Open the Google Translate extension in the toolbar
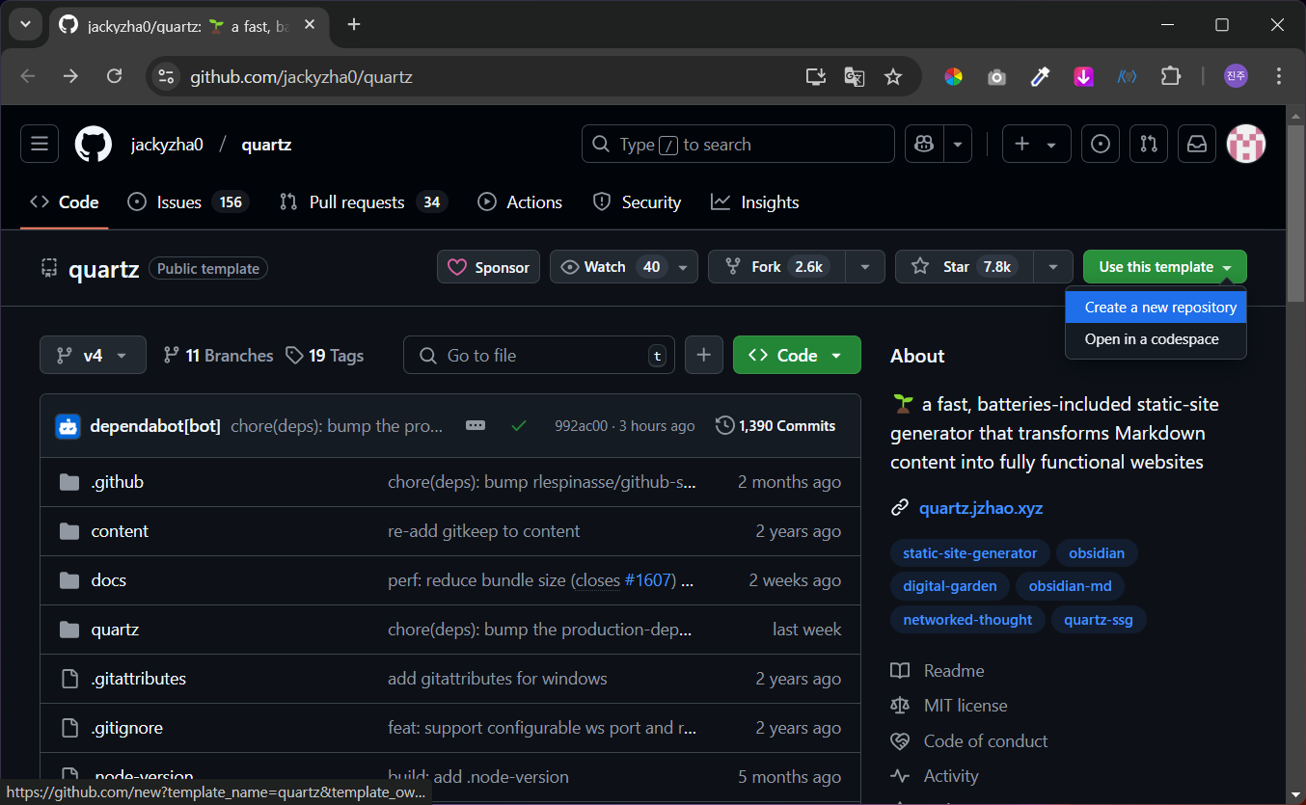This screenshot has width=1306, height=805. (854, 76)
